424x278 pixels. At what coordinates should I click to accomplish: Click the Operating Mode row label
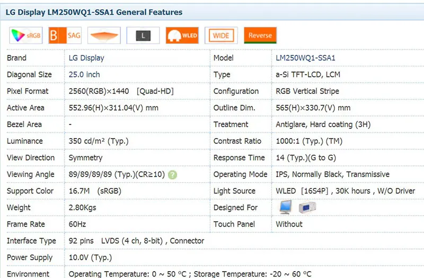241,174
